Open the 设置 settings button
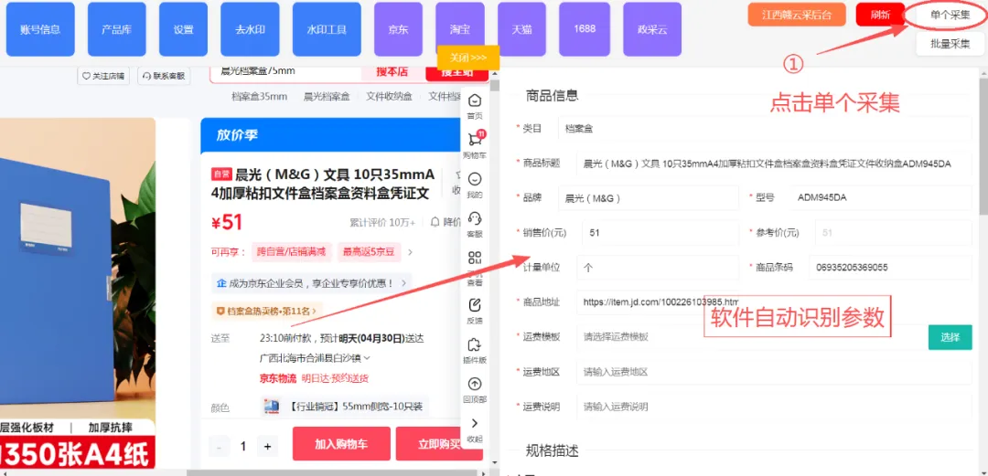988x476 pixels. pos(183,29)
